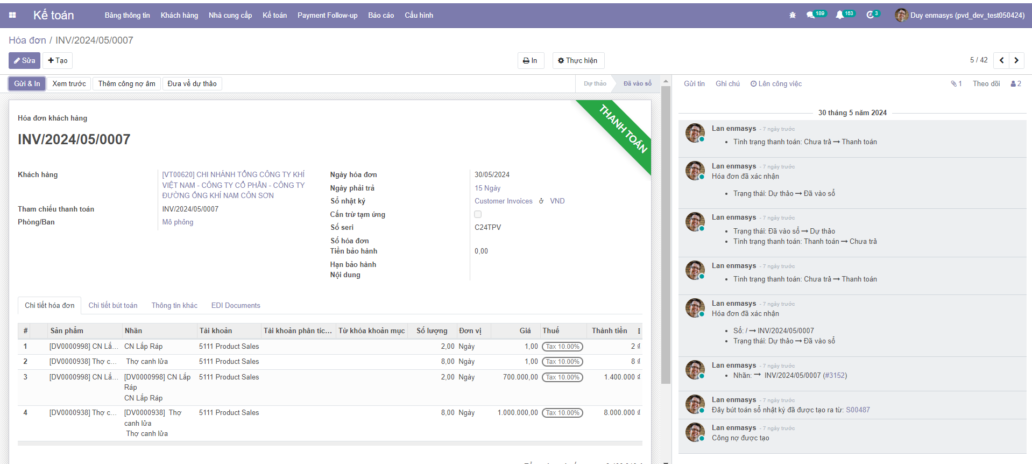1032x464 pixels.
Task: Open attachments paperclip icon
Action: click(956, 84)
